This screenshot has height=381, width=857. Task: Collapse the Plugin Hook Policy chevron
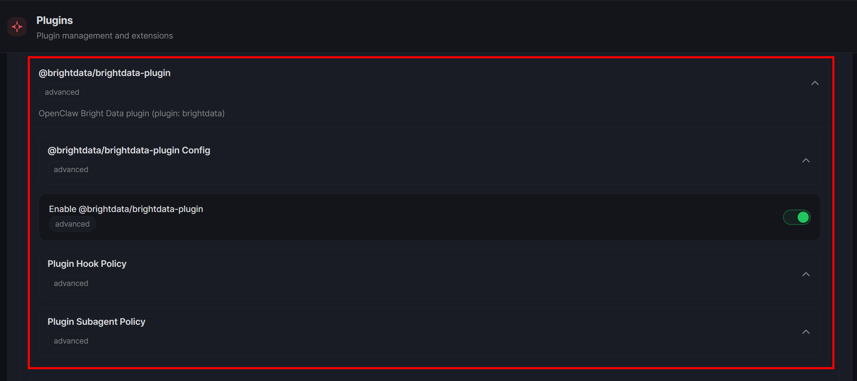coord(806,274)
